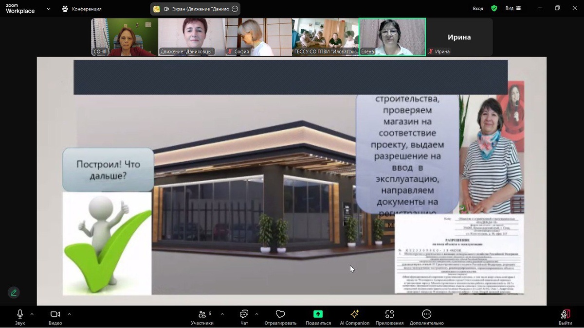Click the "разрешение на ввод в эксплуатацию" text bubble
Screen dimensions: 584x328
click(x=408, y=155)
